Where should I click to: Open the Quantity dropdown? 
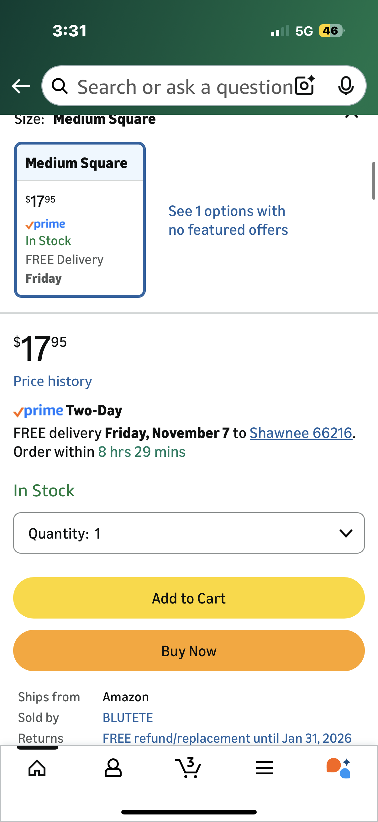189,533
